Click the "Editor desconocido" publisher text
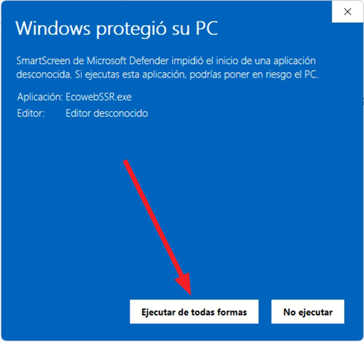 click(x=107, y=113)
